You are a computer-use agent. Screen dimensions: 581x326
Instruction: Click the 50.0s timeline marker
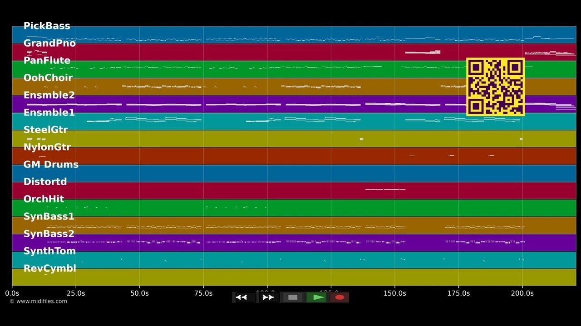click(139, 293)
